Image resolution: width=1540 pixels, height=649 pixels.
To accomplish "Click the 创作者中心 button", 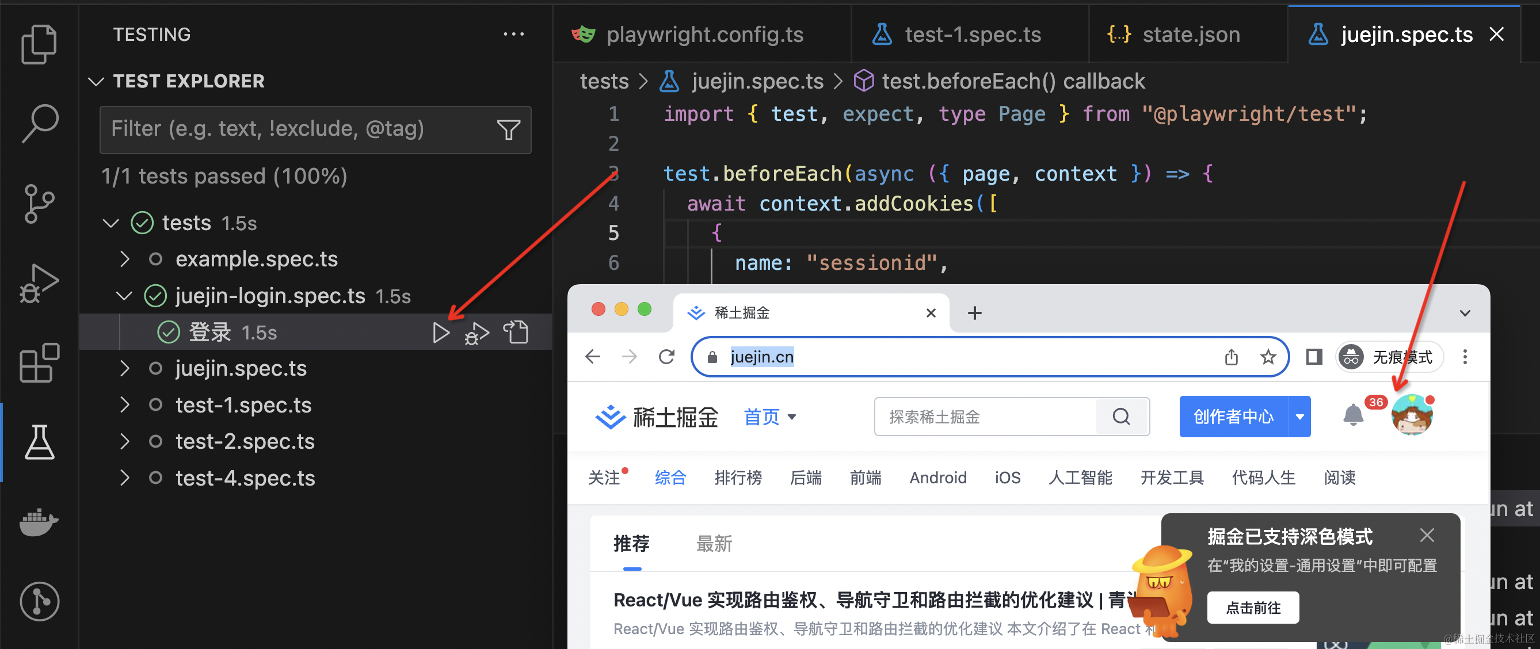I will 1233,416.
